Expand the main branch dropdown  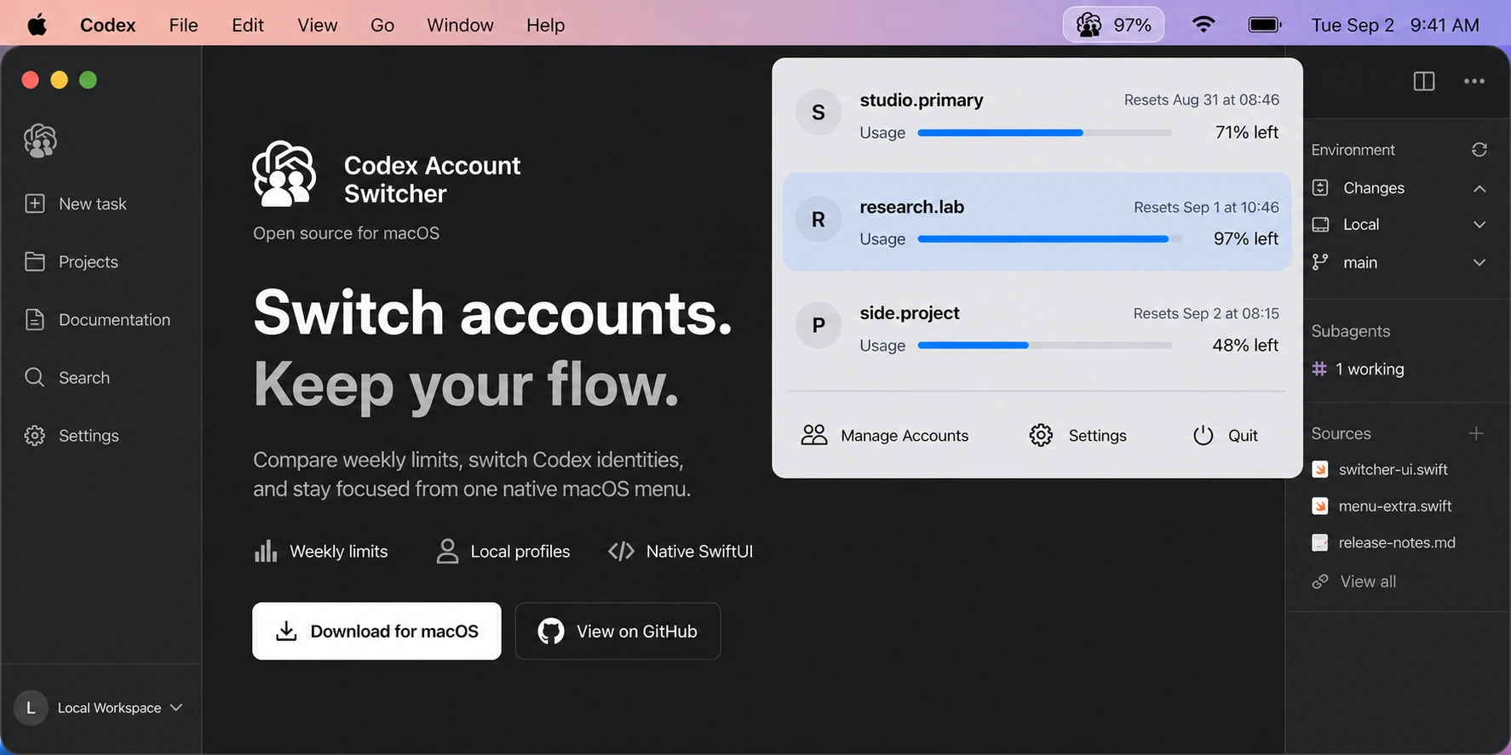pyautogui.click(x=1479, y=262)
